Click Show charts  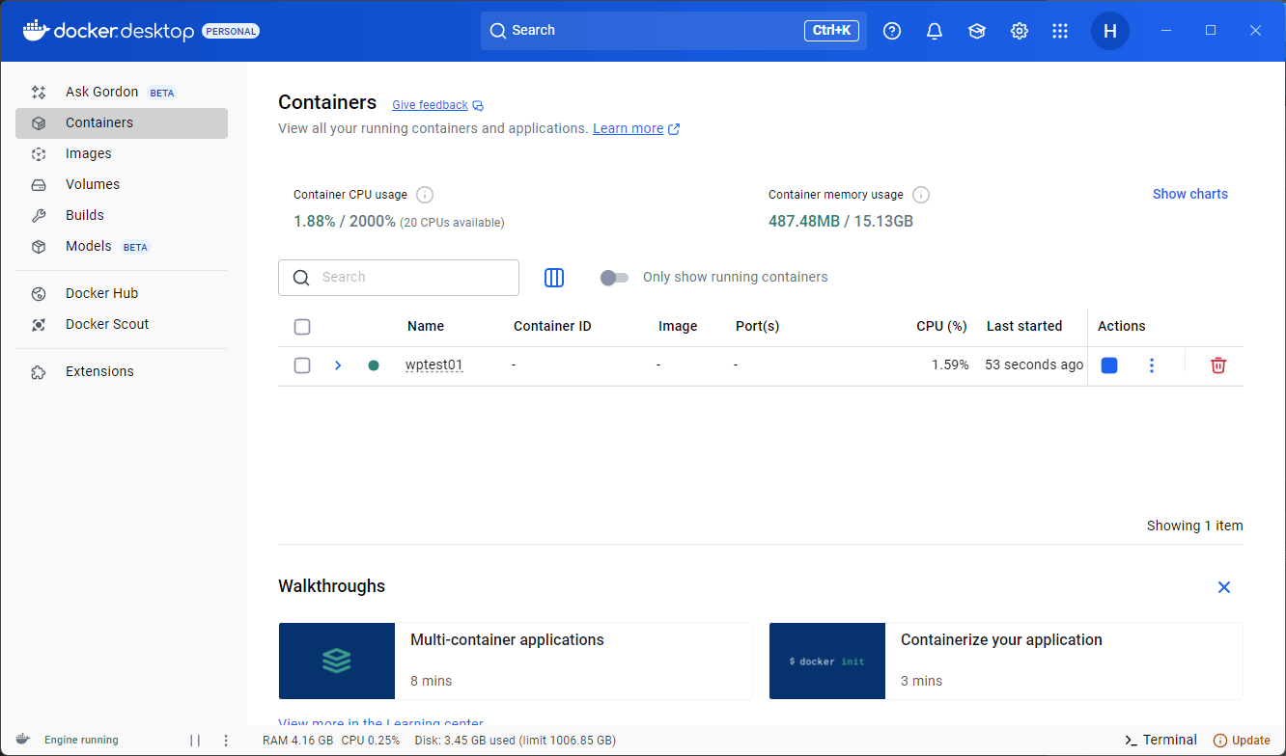[1190, 194]
